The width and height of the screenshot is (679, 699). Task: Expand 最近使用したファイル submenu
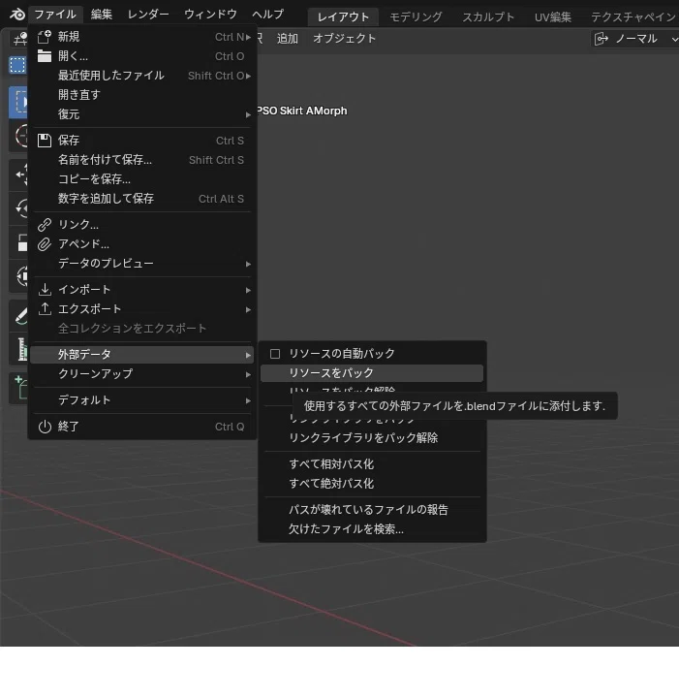pos(142,76)
